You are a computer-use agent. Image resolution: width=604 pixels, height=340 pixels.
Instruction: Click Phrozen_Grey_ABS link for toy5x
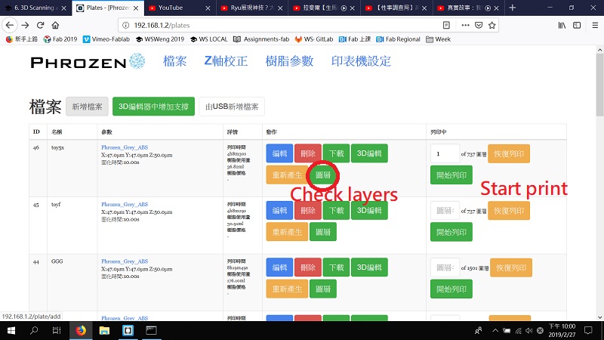(125, 147)
